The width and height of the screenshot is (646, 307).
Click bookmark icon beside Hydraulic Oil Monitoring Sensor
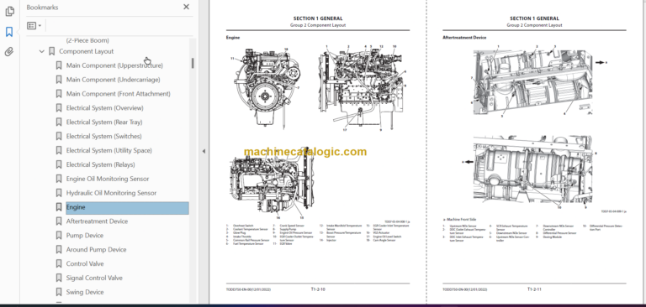point(59,193)
